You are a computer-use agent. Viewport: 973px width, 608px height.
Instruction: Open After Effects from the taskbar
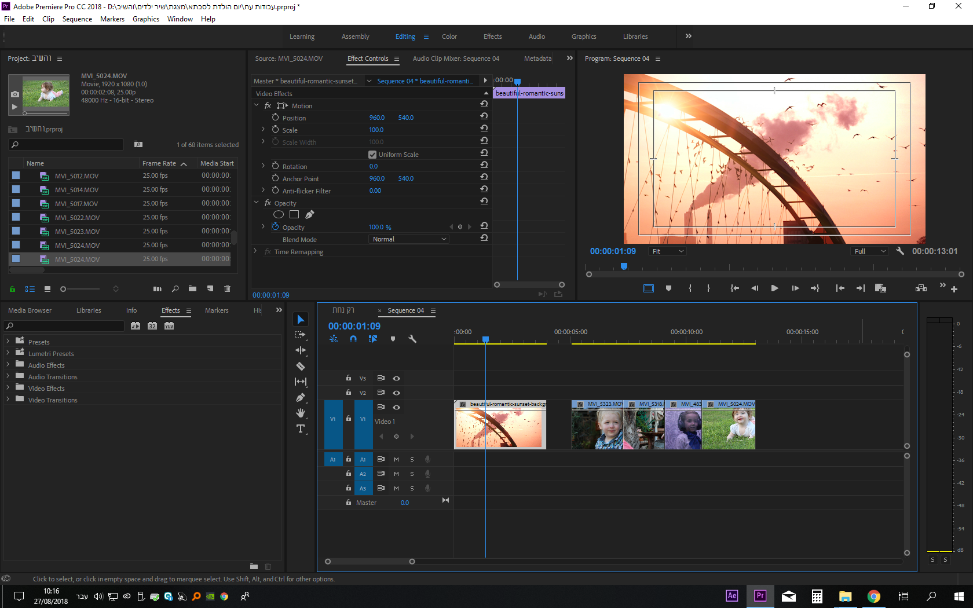[731, 596]
